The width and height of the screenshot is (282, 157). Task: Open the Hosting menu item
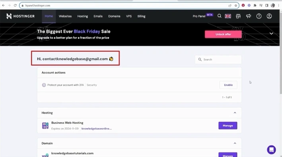pos(83,16)
